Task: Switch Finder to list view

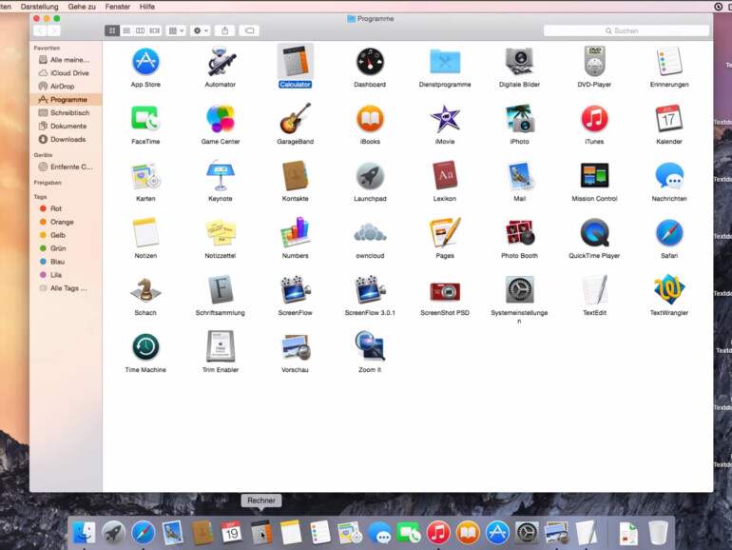Action: coord(126,30)
